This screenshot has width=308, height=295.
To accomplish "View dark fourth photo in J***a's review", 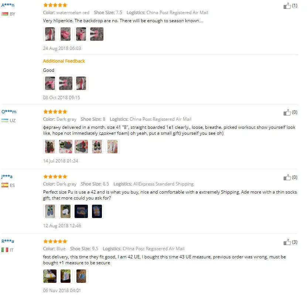I will point(97,211).
